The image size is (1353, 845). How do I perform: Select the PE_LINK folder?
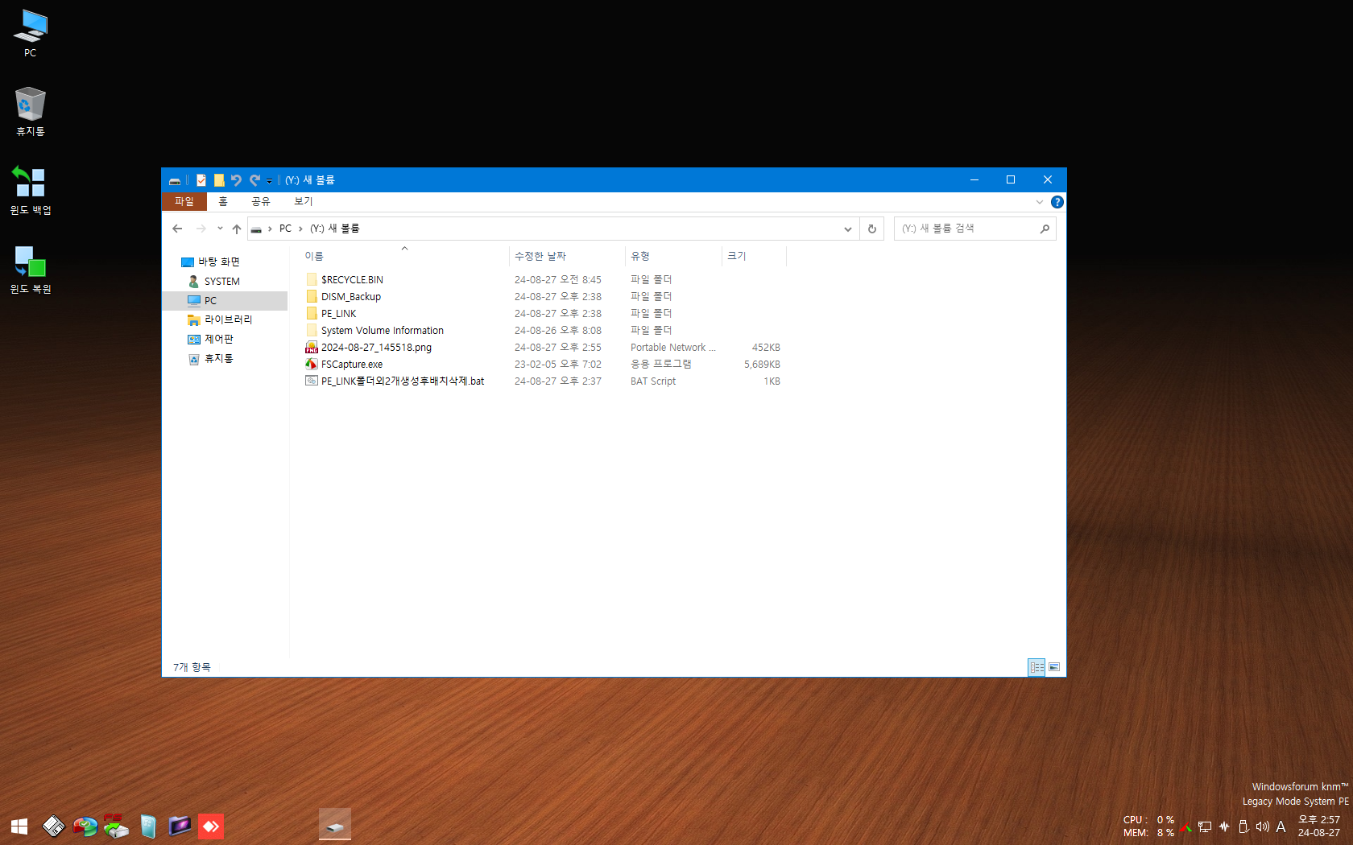click(x=338, y=313)
